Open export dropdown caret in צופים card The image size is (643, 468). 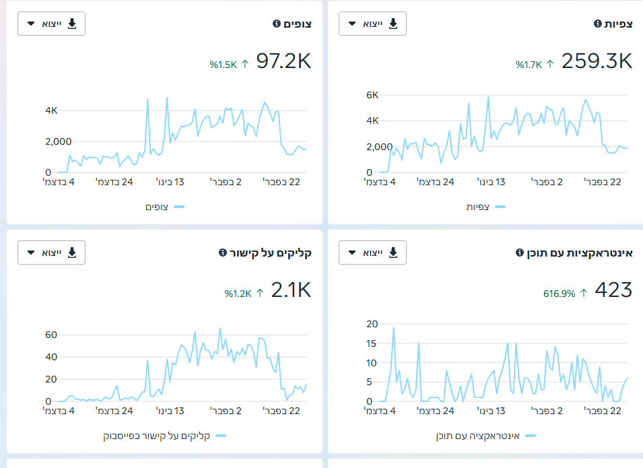[30, 24]
